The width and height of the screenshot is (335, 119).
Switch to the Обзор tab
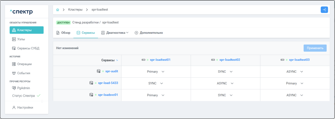coord(63,33)
